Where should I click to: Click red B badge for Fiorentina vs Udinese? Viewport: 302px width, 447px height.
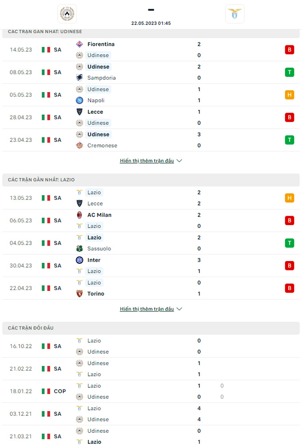pyautogui.click(x=290, y=50)
